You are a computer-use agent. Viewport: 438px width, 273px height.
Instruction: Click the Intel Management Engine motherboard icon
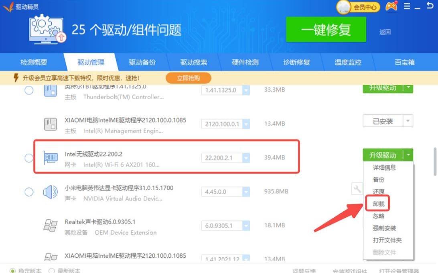tap(51, 124)
